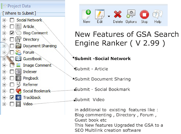Viewport: 181px width, 134px height.
Task: Expand the Article tree node
Action: (x=4, y=27)
